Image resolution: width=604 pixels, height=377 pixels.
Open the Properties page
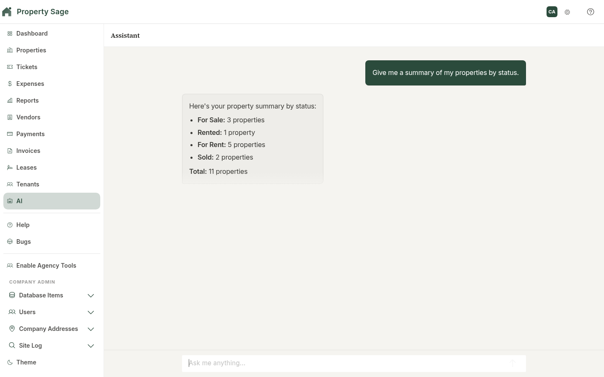[x=52, y=50]
